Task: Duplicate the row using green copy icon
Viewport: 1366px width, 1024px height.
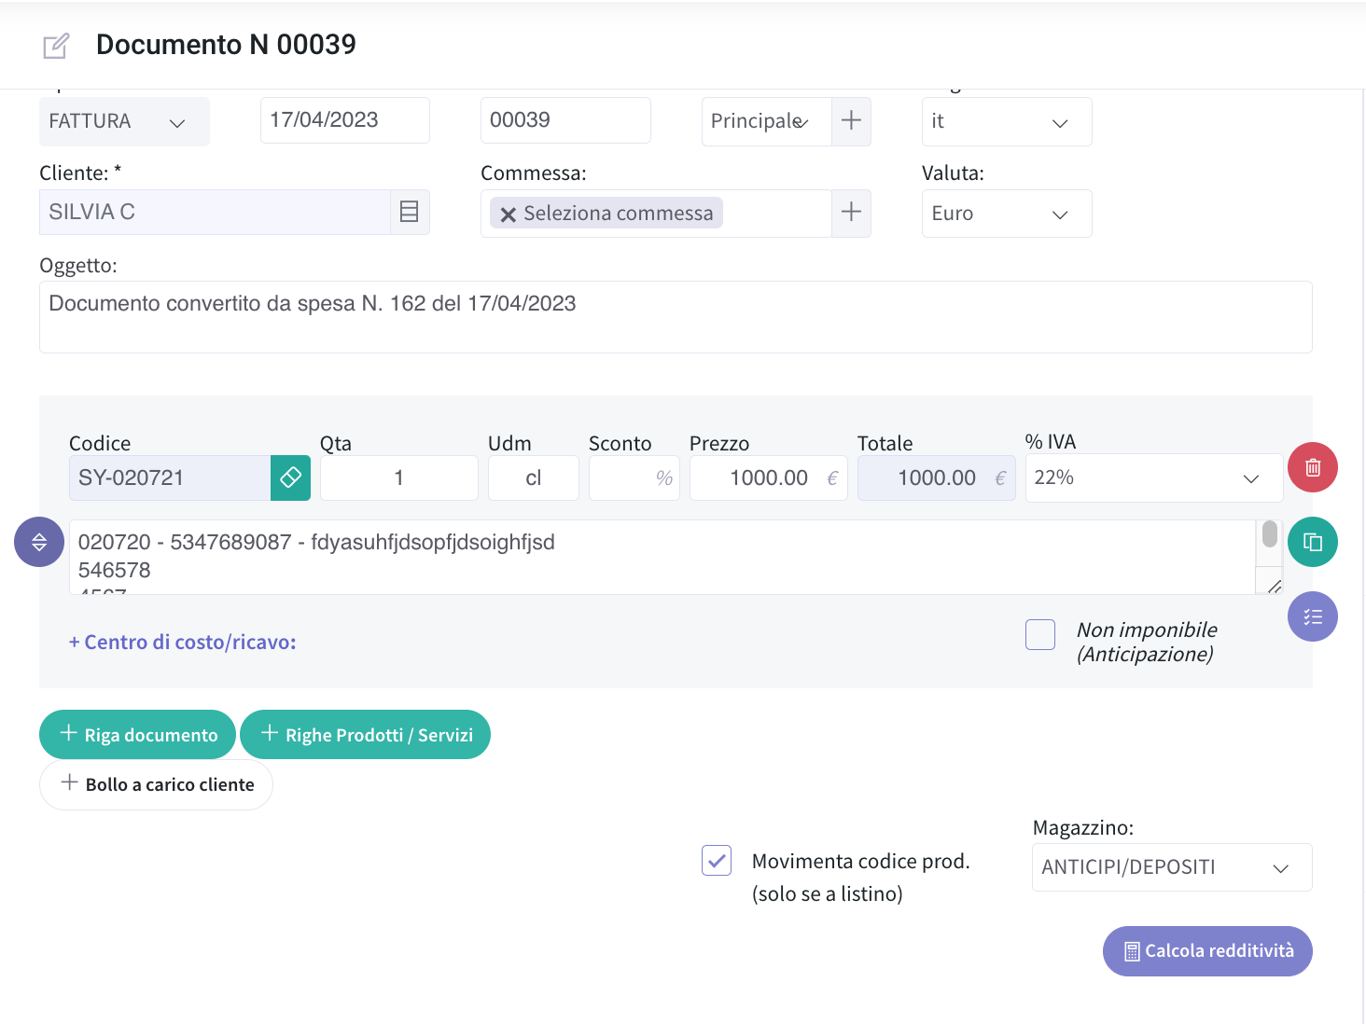Action: coord(1312,542)
